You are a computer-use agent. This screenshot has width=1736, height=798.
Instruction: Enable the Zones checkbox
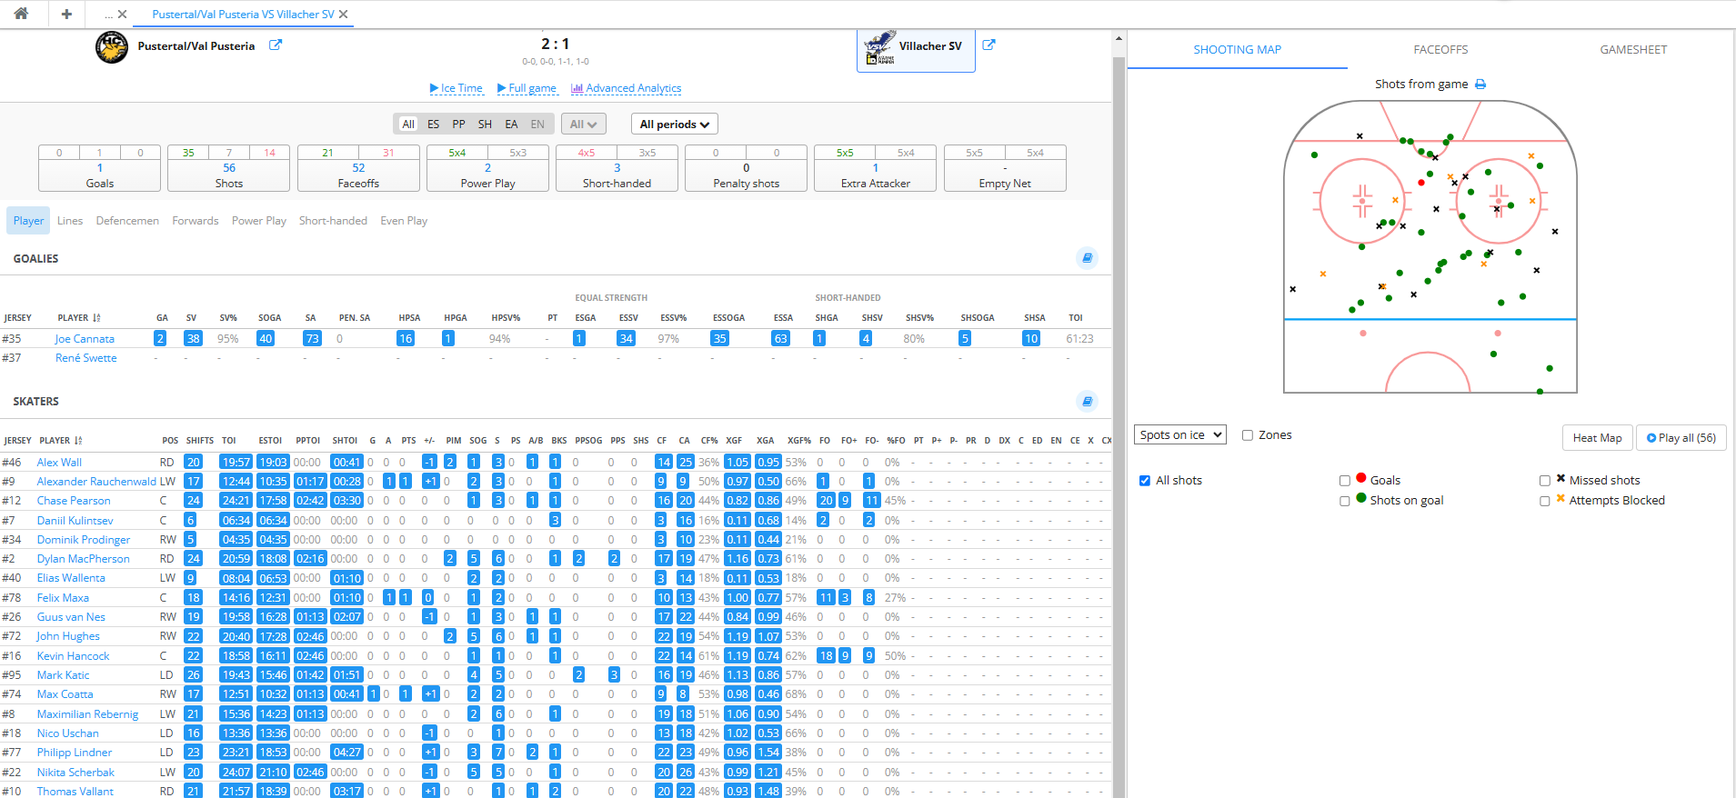(1248, 435)
